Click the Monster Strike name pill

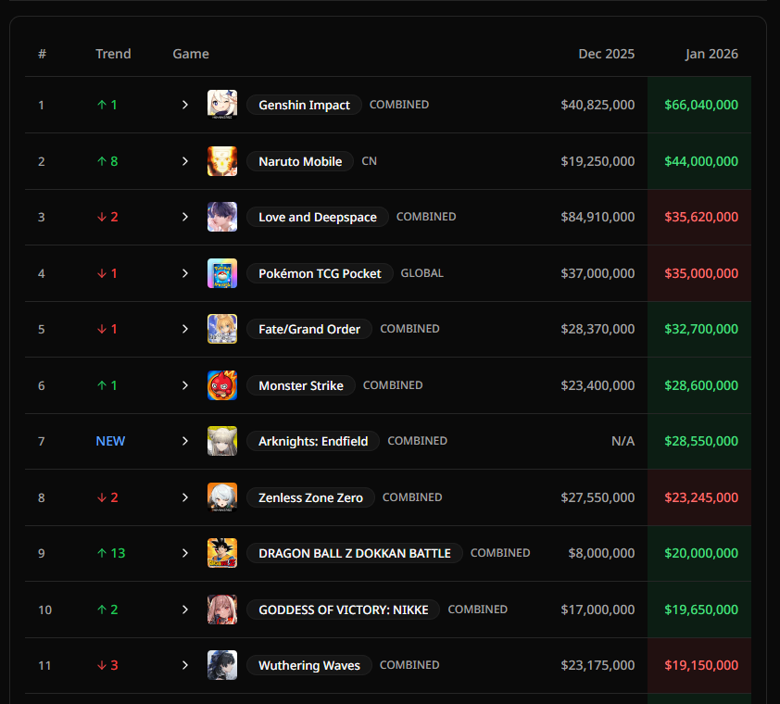click(301, 385)
